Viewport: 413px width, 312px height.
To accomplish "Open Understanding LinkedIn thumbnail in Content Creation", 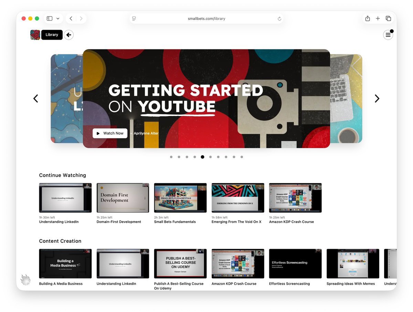I will [123, 263].
